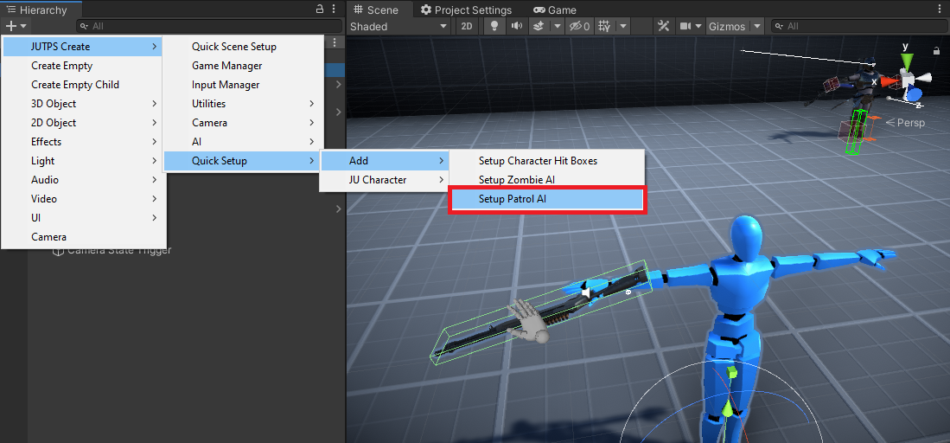Image resolution: width=950 pixels, height=443 pixels.
Task: Expand the Effects submenu
Action: point(82,141)
